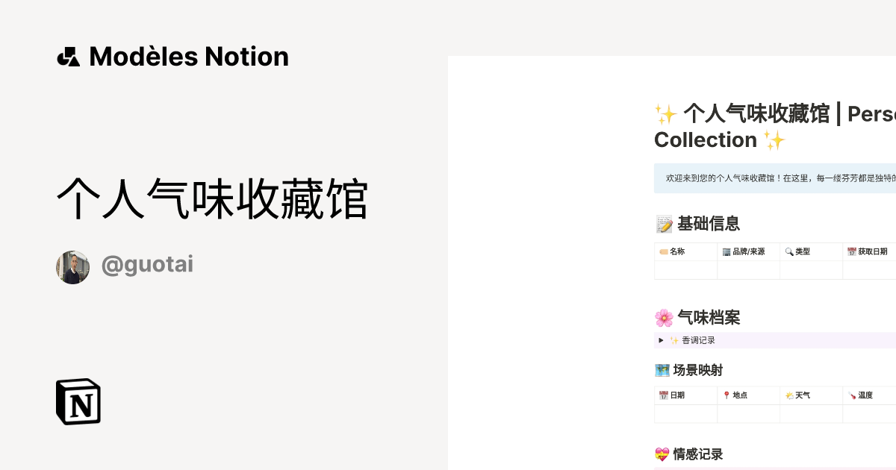
Task: Open the page title 个人气味收藏馆
Action: pyautogui.click(x=213, y=198)
